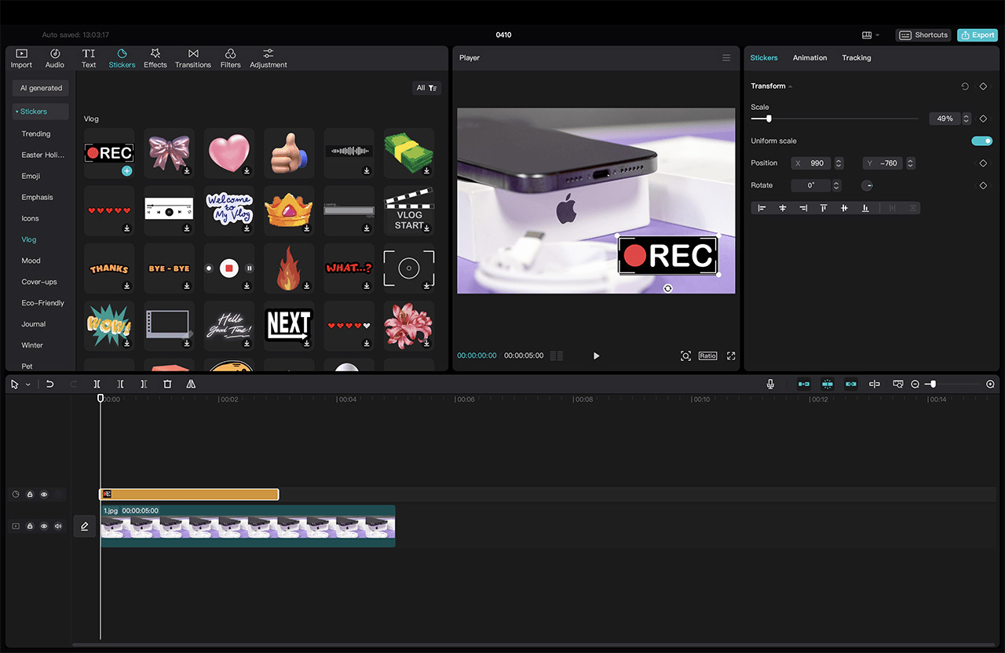Viewport: 1005px width, 653px height.
Task: Click the Scale percentage stepper
Action: click(x=967, y=119)
